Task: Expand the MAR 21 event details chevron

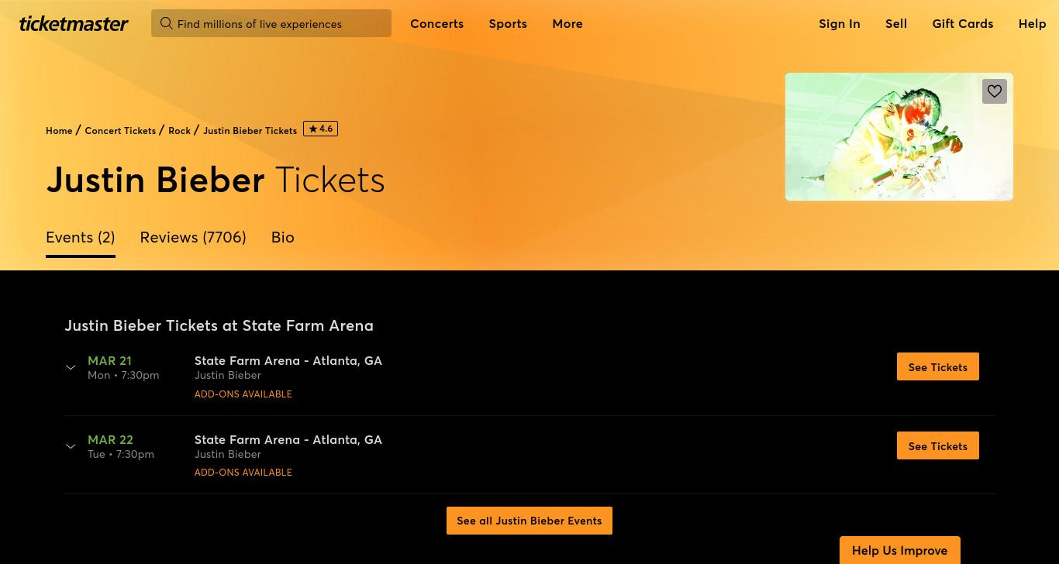Action: [71, 367]
